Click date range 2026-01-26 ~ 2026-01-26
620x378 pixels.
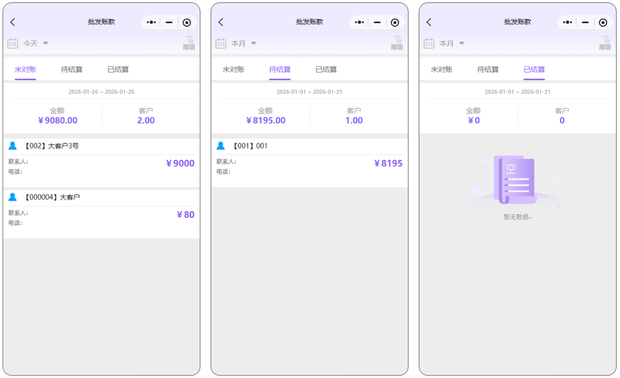tap(101, 92)
